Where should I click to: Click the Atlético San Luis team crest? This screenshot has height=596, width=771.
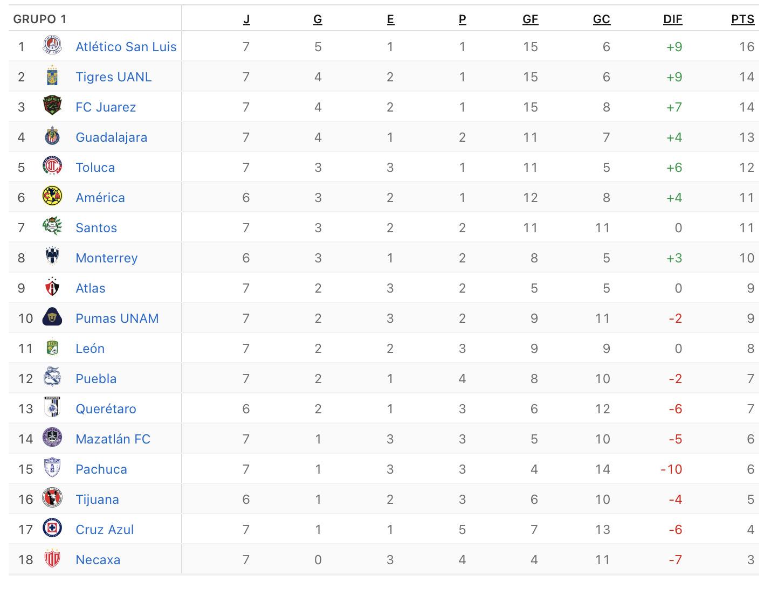pyautogui.click(x=52, y=46)
